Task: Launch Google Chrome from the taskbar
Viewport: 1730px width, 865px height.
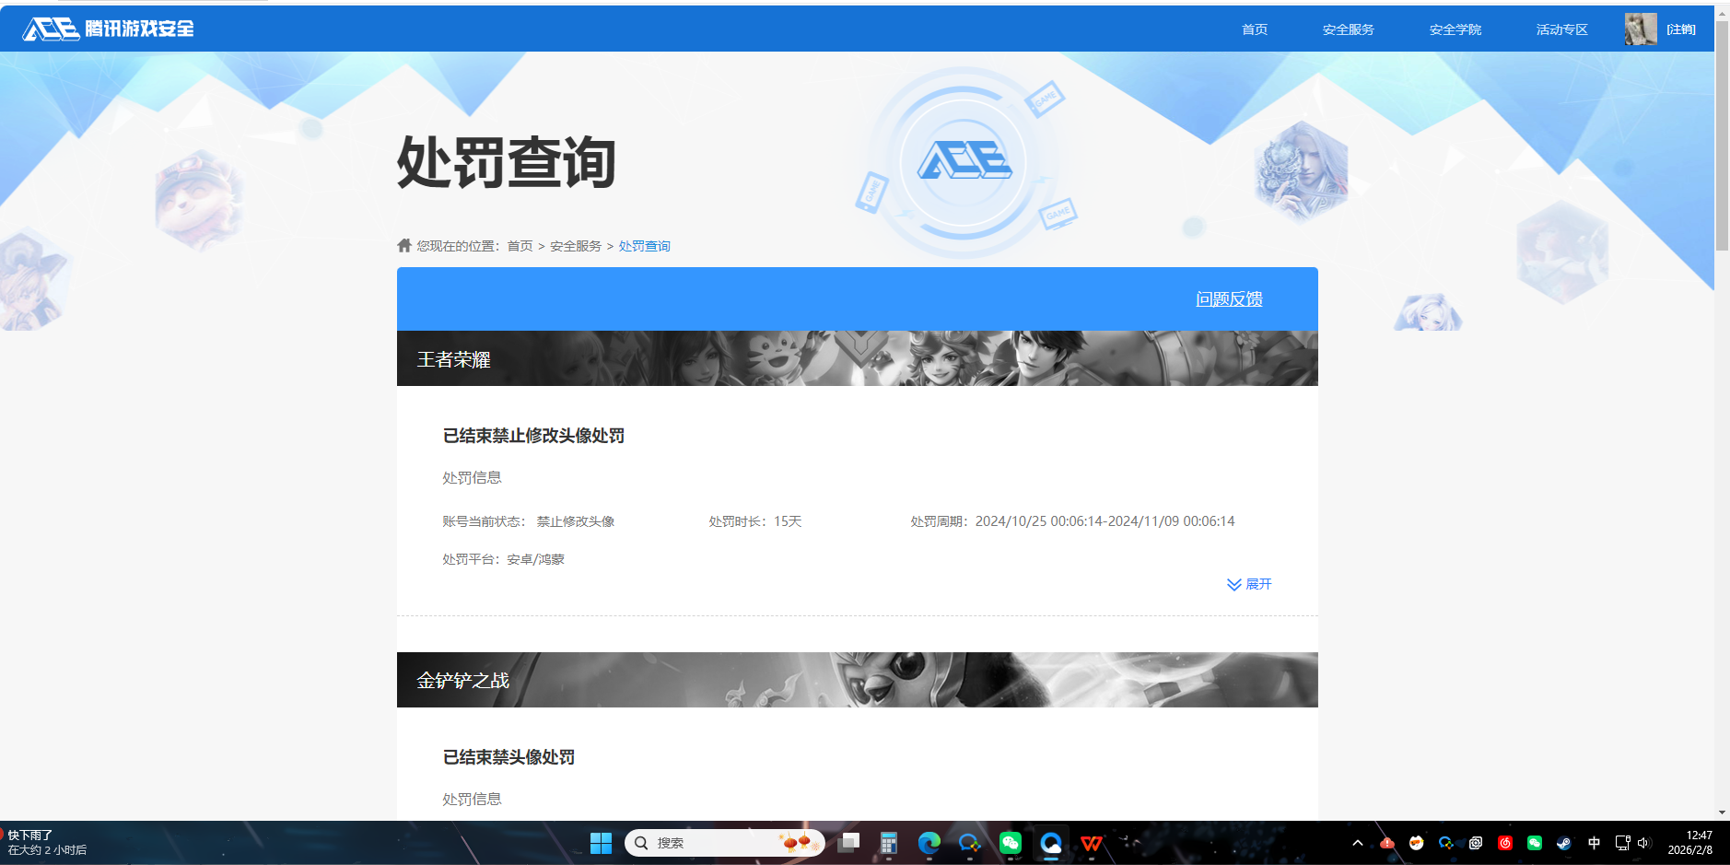Action: 928,843
